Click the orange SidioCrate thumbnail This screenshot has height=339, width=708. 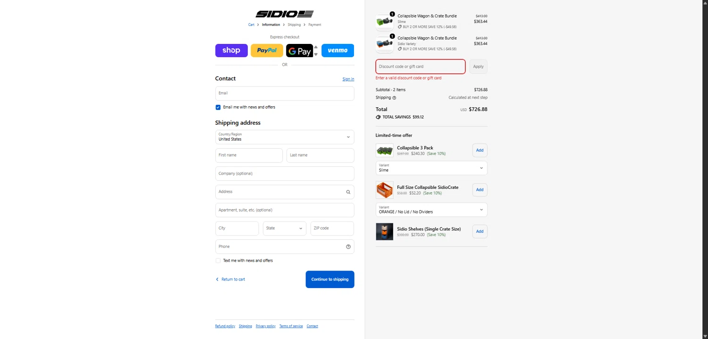coord(384,190)
